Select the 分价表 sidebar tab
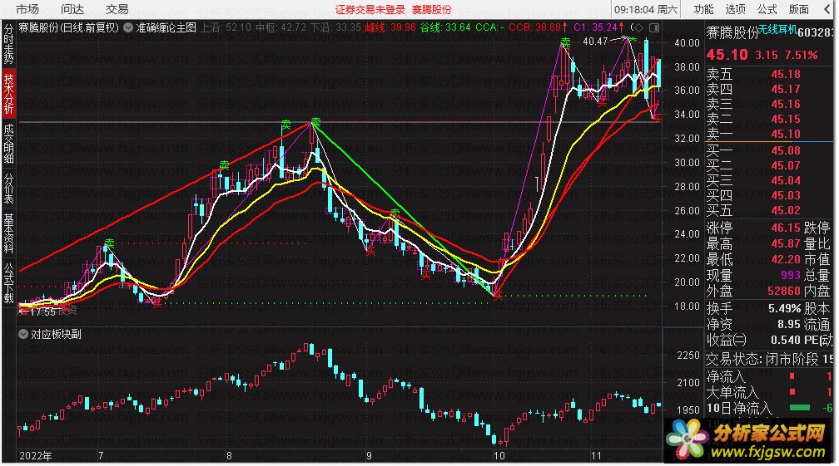 pos(8,188)
